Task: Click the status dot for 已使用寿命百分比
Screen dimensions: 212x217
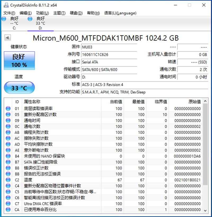Action: click(x=8, y=210)
